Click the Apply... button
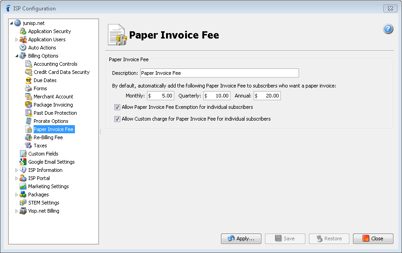The height and width of the screenshot is (253, 402). point(241,238)
